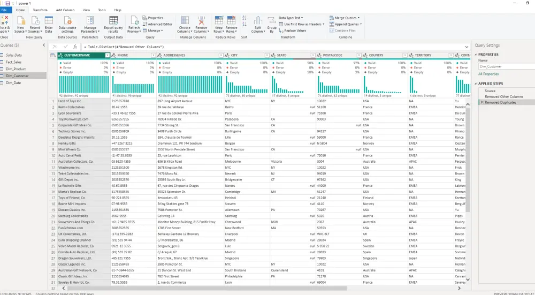Open POSTALCODE column filter dropdown
The width and height of the screenshot is (535, 295).
pyautogui.click(x=359, y=55)
